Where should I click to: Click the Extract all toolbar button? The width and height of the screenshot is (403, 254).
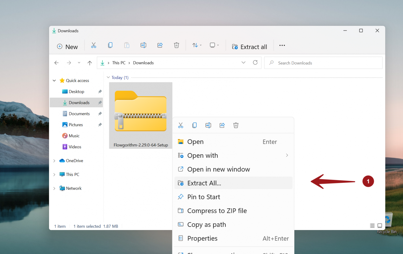click(x=250, y=47)
